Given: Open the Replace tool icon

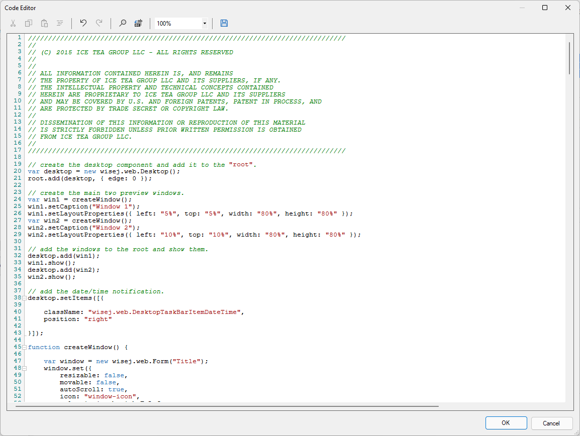Looking at the screenshot, I should tap(138, 23).
